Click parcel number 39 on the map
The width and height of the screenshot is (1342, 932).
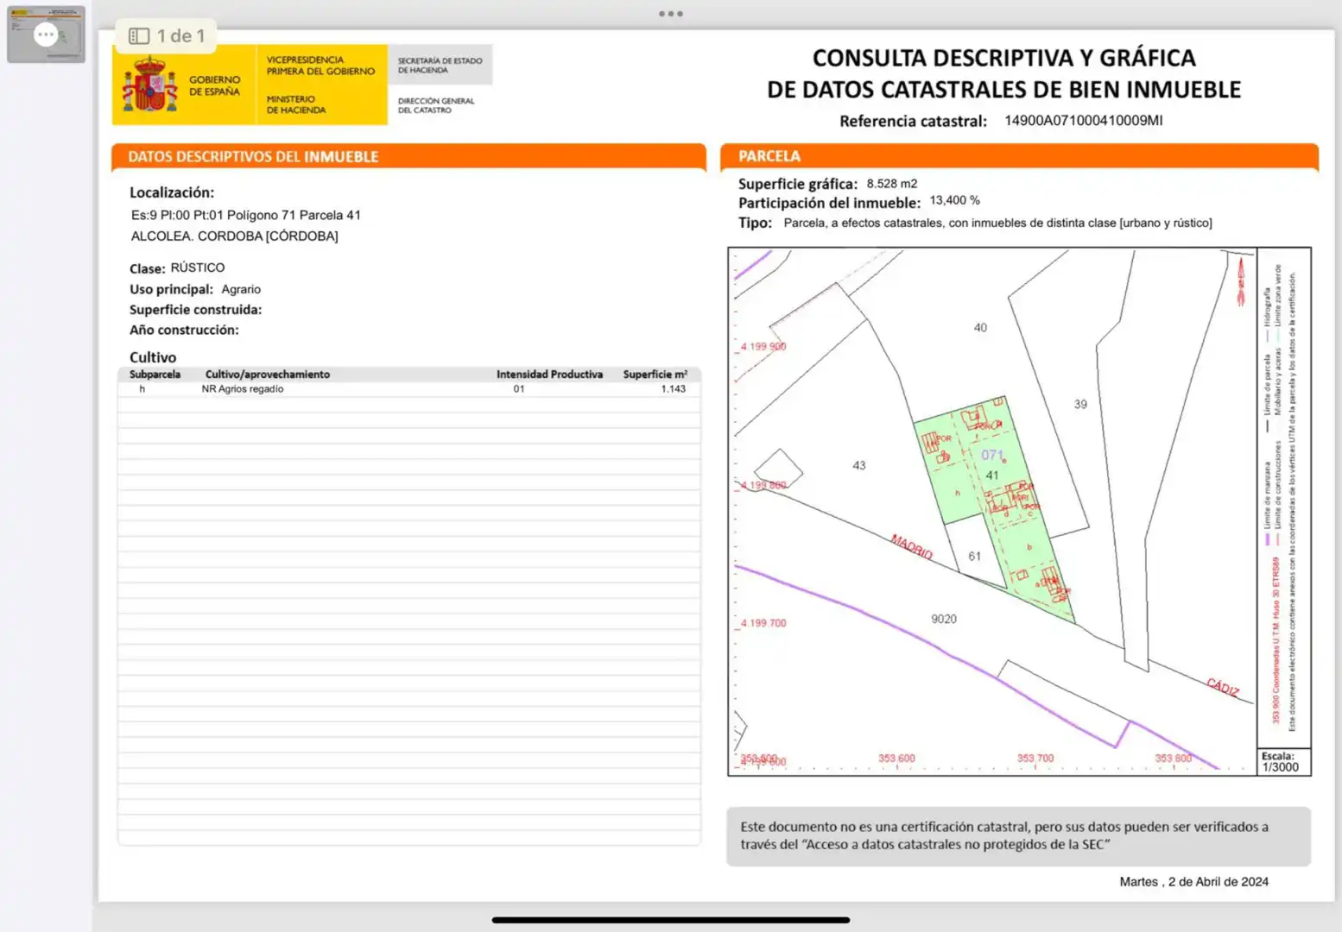[1080, 404]
